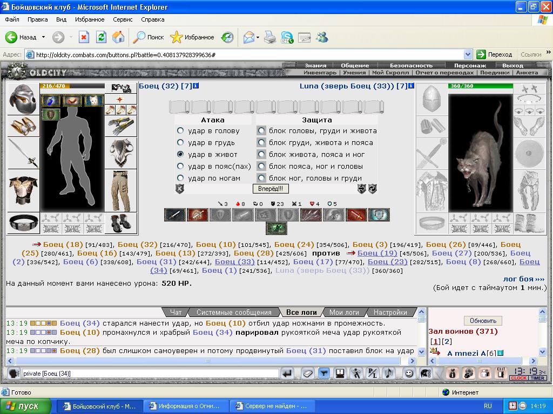
Task: Select attack 'удар в грудь'
Action: click(180, 142)
